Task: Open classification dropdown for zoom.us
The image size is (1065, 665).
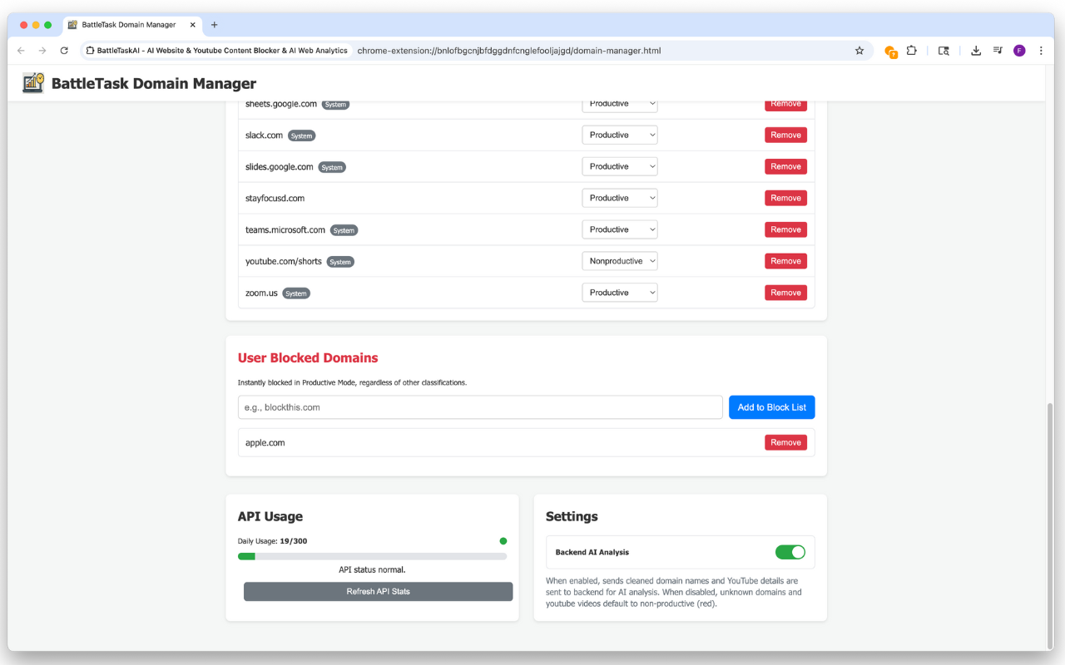Action: pos(620,293)
